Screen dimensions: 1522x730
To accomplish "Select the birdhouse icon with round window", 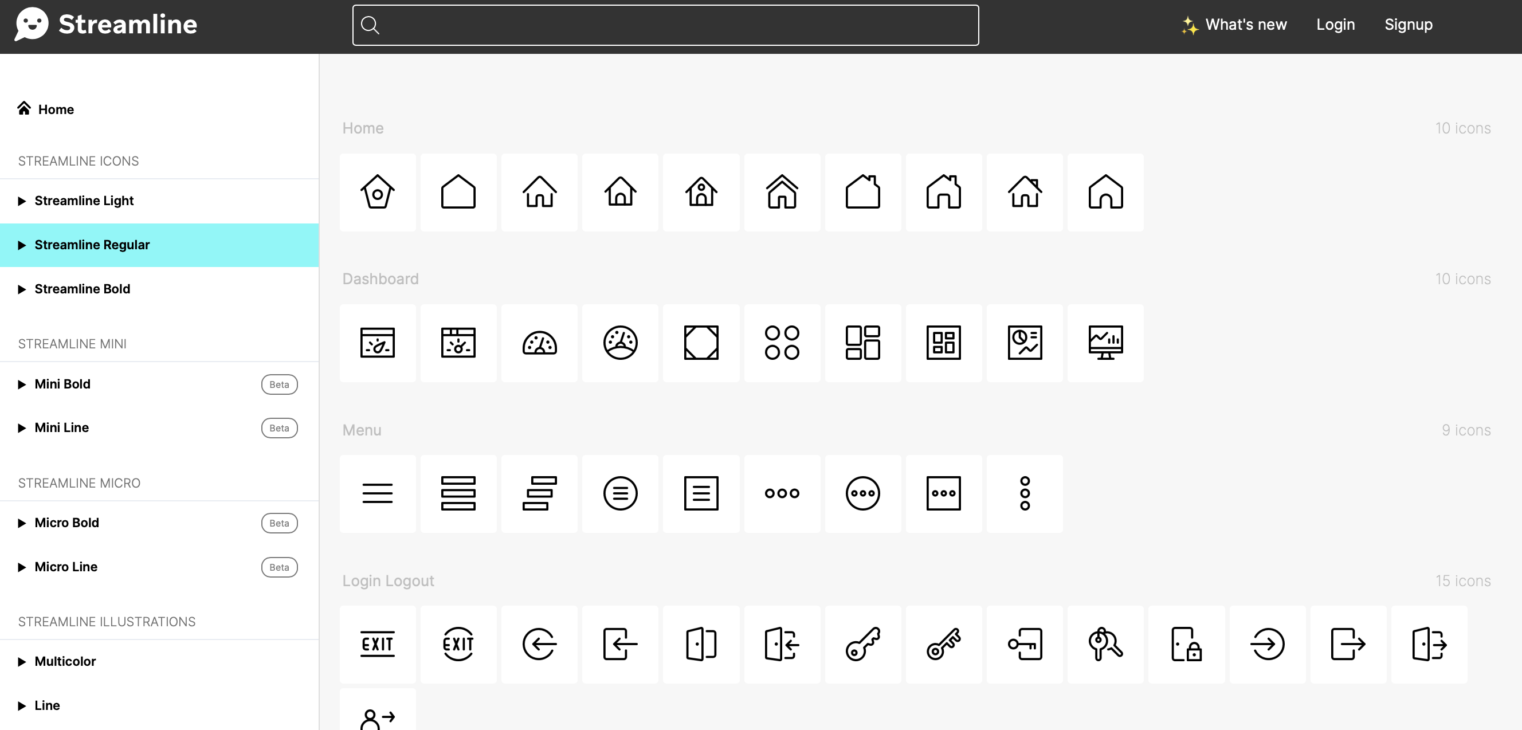I will tap(377, 193).
